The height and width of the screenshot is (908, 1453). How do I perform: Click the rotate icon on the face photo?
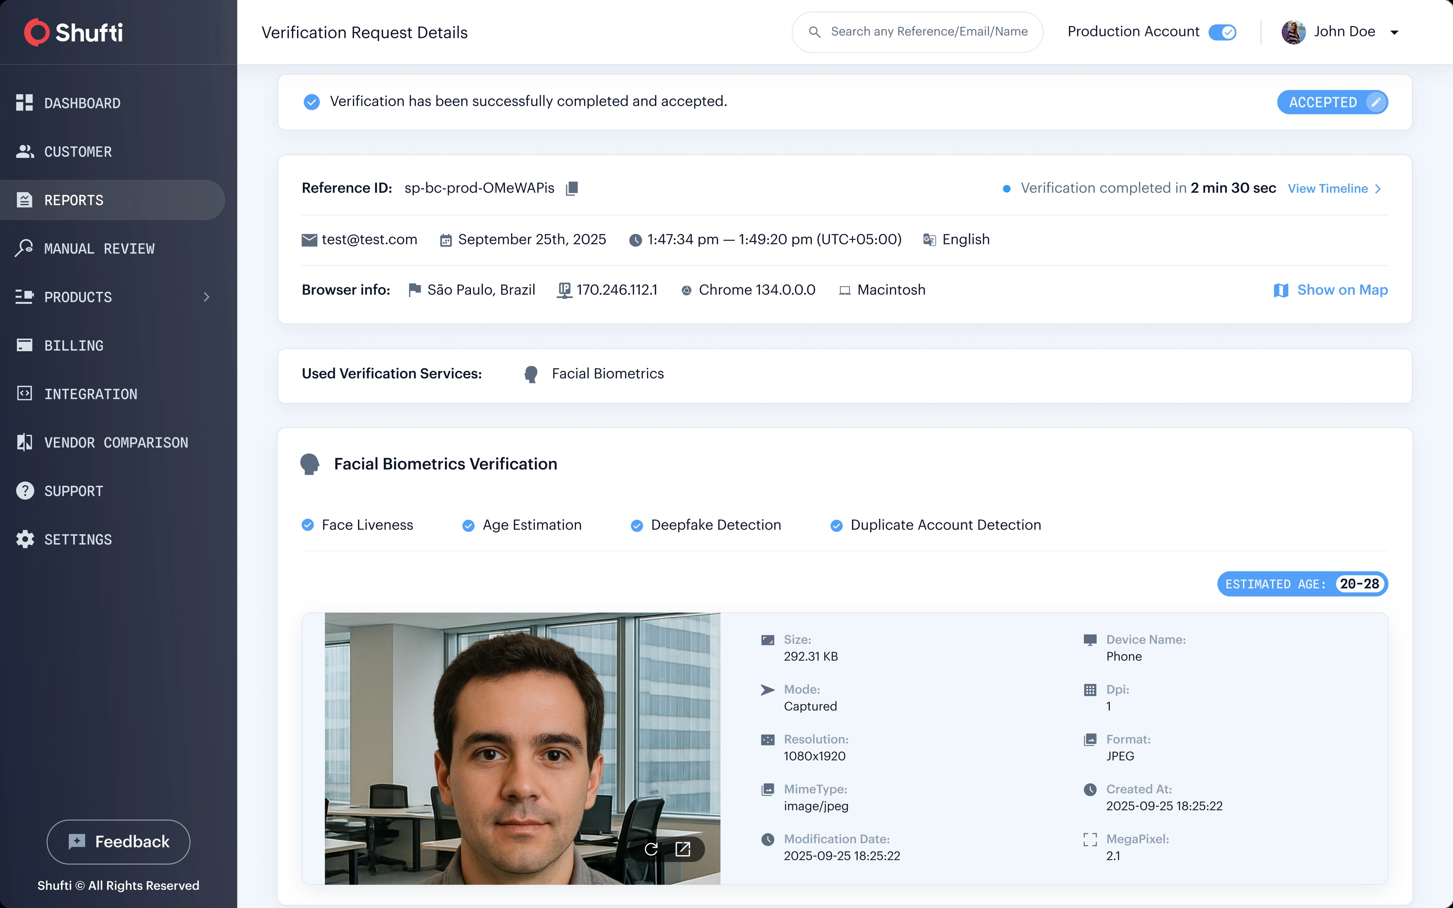point(651,849)
